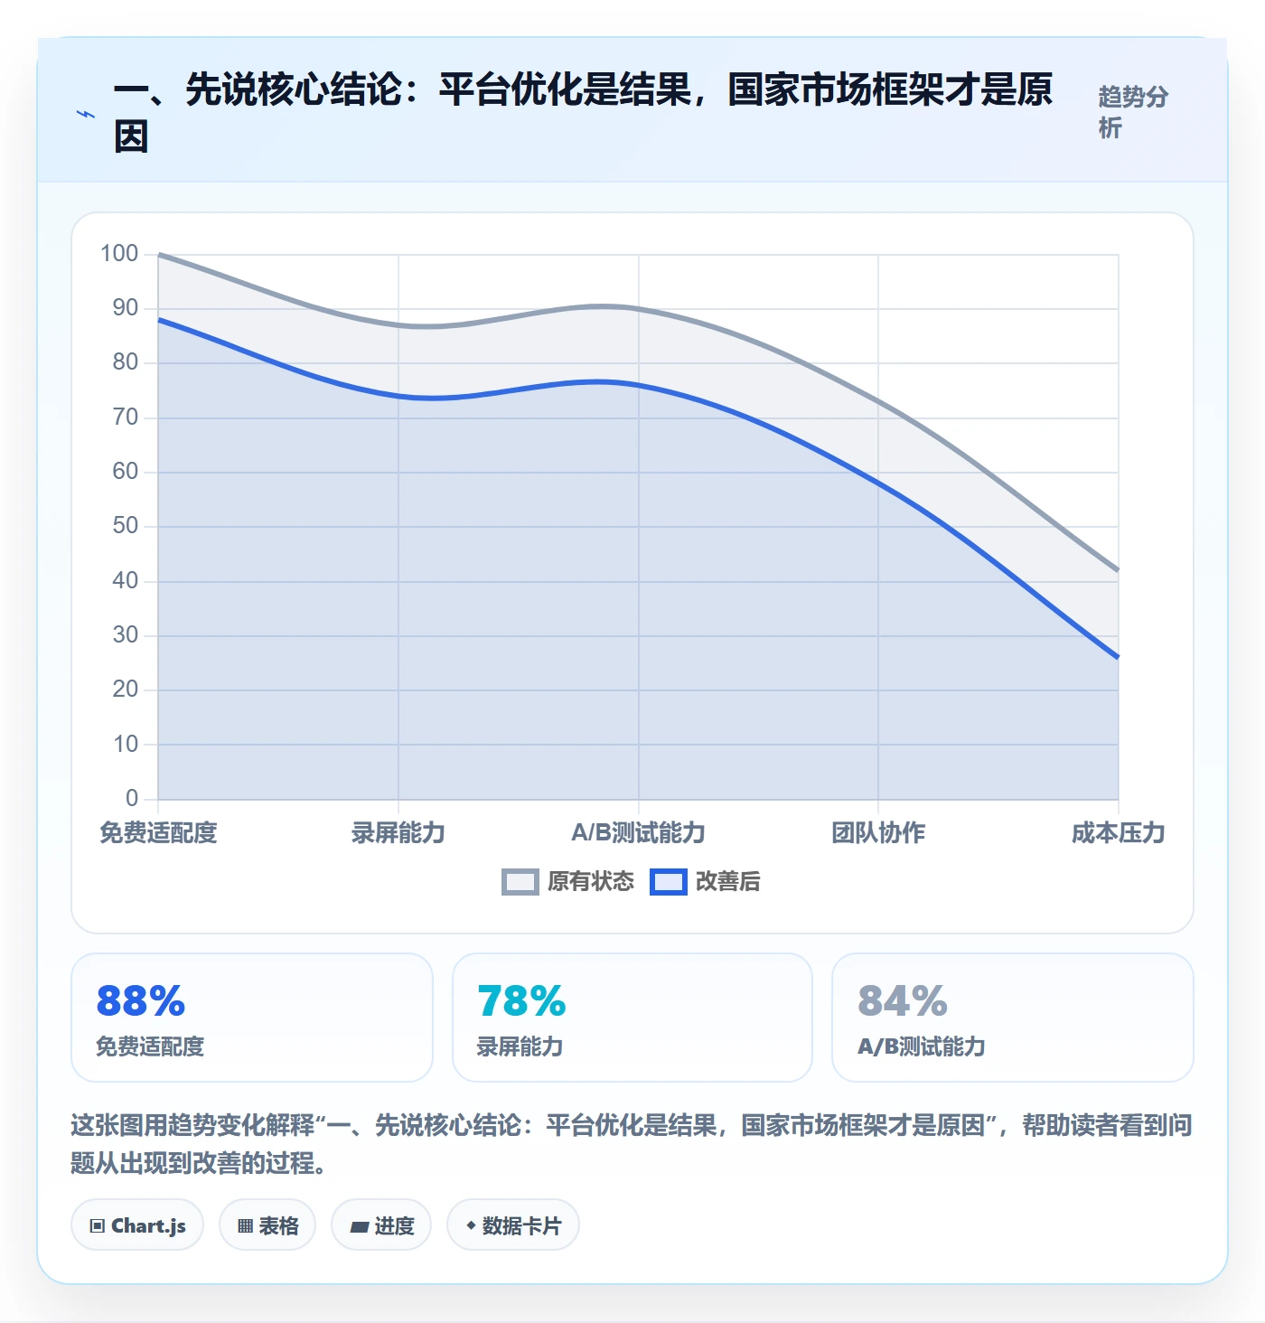Select the 88% value in the stat card
The height and width of the screenshot is (1323, 1265).
click(141, 1001)
